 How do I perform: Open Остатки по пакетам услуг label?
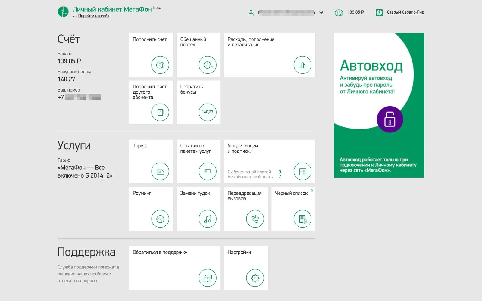coord(196,149)
